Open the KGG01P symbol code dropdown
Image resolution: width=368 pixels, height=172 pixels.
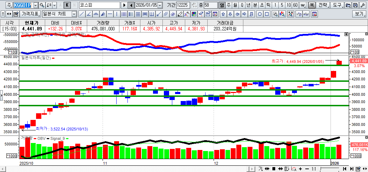(x=35, y=5)
